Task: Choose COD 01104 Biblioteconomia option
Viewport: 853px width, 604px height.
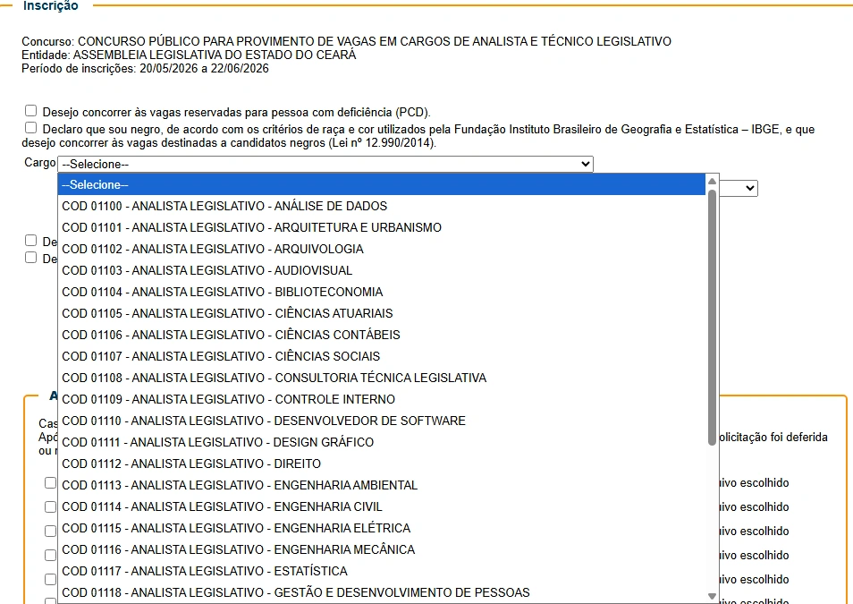Action: pyautogui.click(x=382, y=292)
